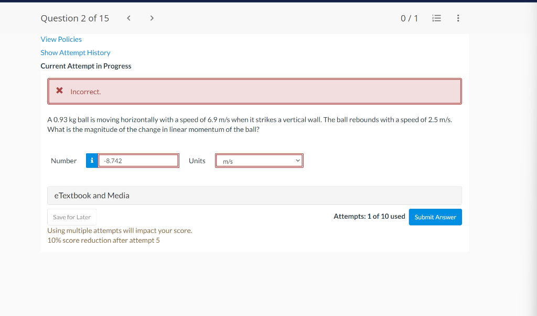537x316 pixels.
Task: Open View Policies
Action: 61,39
